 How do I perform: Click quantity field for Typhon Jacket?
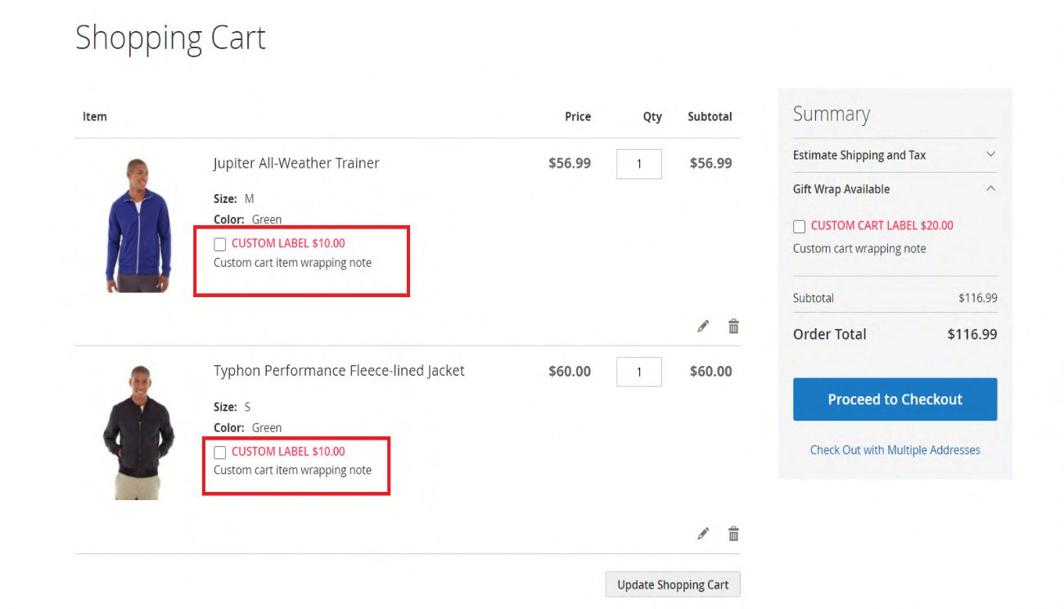[638, 372]
